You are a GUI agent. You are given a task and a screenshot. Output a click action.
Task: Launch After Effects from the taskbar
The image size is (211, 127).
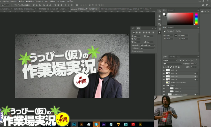click(x=104, y=124)
